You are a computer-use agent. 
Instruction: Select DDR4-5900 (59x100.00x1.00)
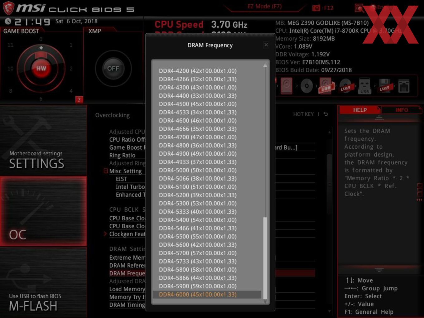[207, 286]
